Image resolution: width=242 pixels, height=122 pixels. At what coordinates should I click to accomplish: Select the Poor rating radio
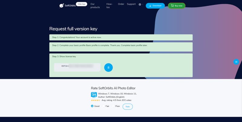[x=113, y=106]
